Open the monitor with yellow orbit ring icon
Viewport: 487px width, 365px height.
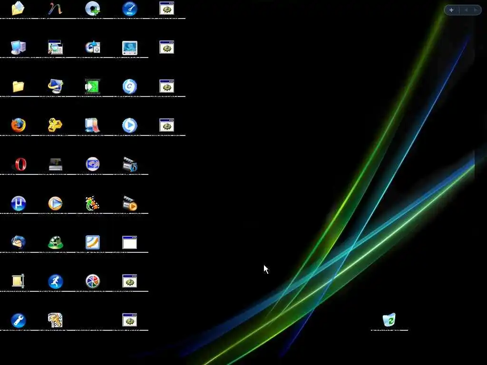tap(55, 86)
